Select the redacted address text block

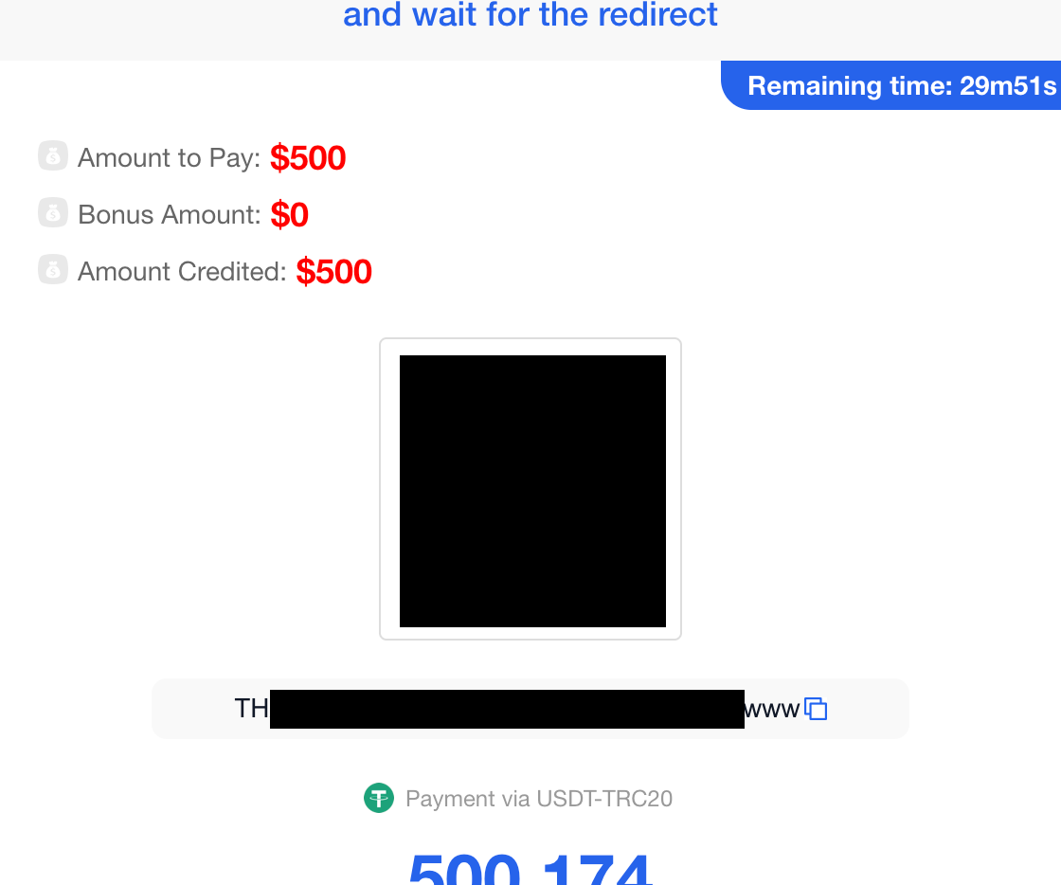[507, 708]
